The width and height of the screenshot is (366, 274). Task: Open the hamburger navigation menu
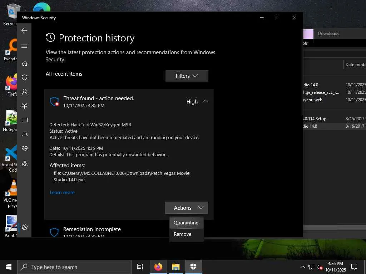point(24,46)
